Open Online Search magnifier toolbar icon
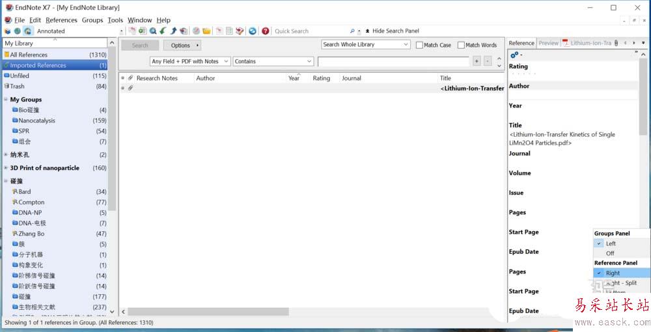 [x=153, y=31]
